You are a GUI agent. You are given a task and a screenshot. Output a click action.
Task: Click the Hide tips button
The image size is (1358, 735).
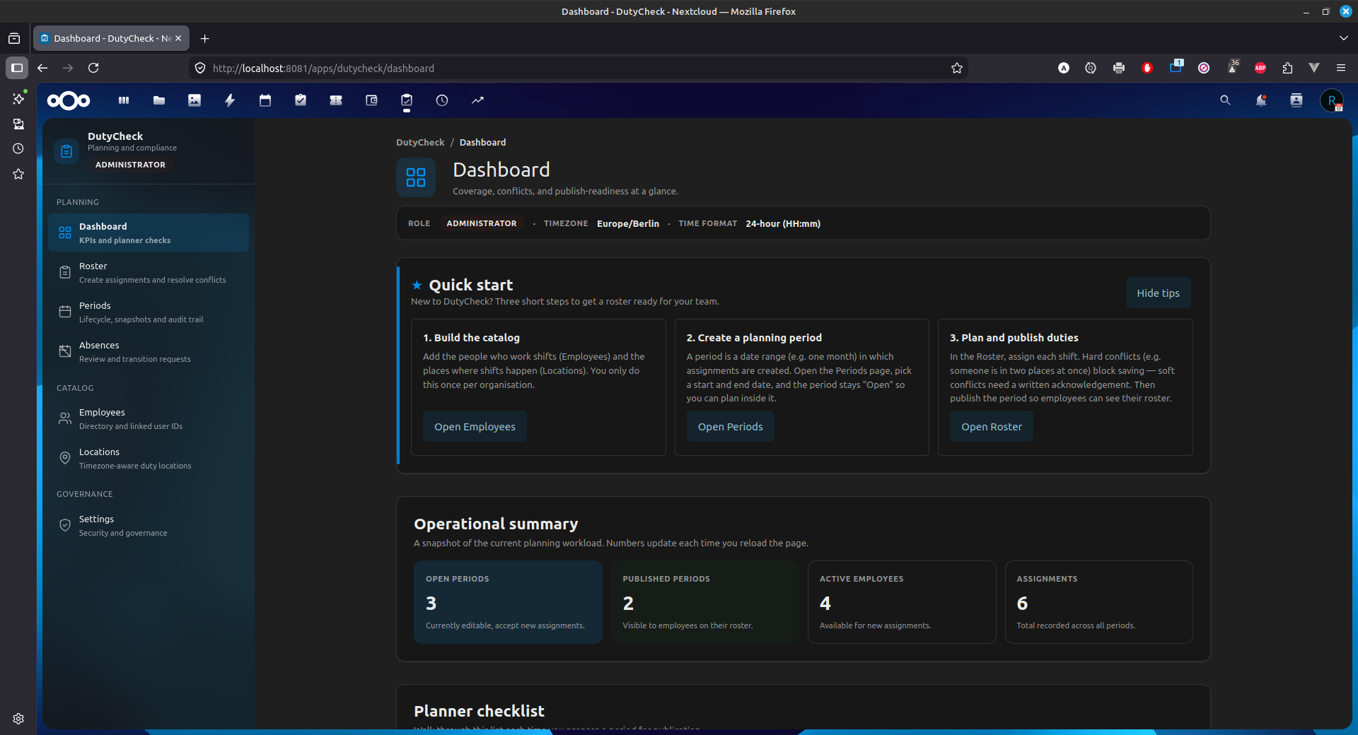pyautogui.click(x=1158, y=293)
